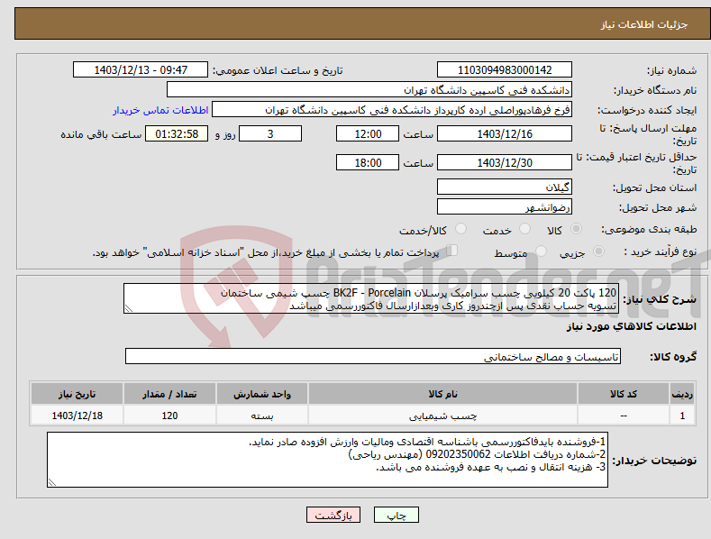The height and width of the screenshot is (539, 711).
Task: Click row number 1 cell
Action: (x=682, y=416)
